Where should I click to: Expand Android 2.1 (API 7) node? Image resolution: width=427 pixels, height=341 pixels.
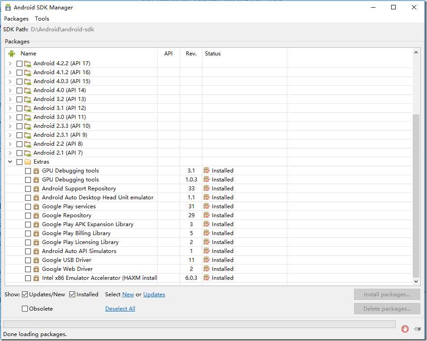[10, 153]
